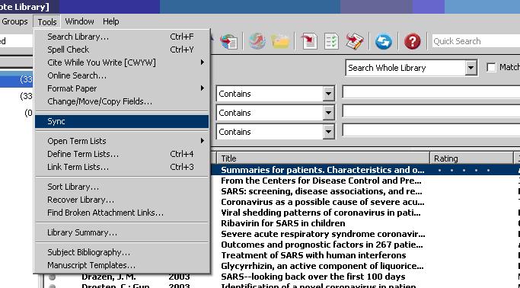The height and width of the screenshot is (288, 520).
Task: Click the Insert Citation toolbar icon
Action: [309, 41]
